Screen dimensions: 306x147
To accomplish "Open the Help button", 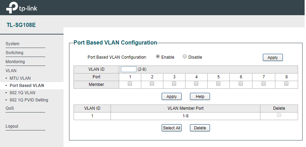I will [x=200, y=97].
